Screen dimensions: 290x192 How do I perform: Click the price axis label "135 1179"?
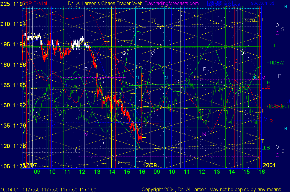coord(13,126)
